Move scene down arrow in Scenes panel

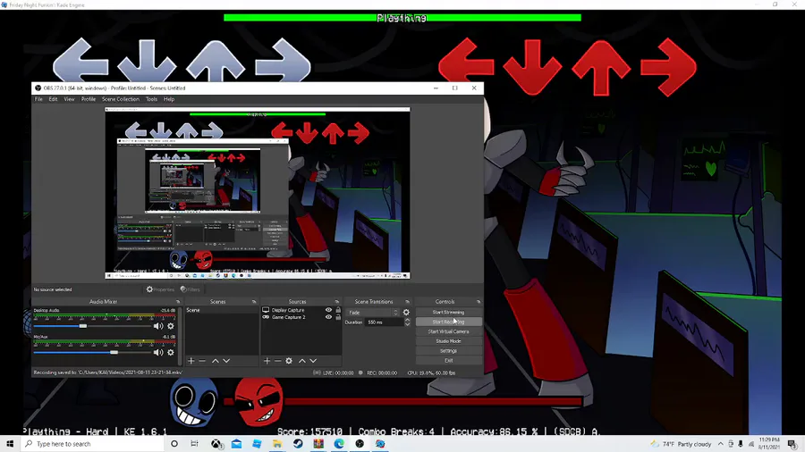[x=226, y=361]
